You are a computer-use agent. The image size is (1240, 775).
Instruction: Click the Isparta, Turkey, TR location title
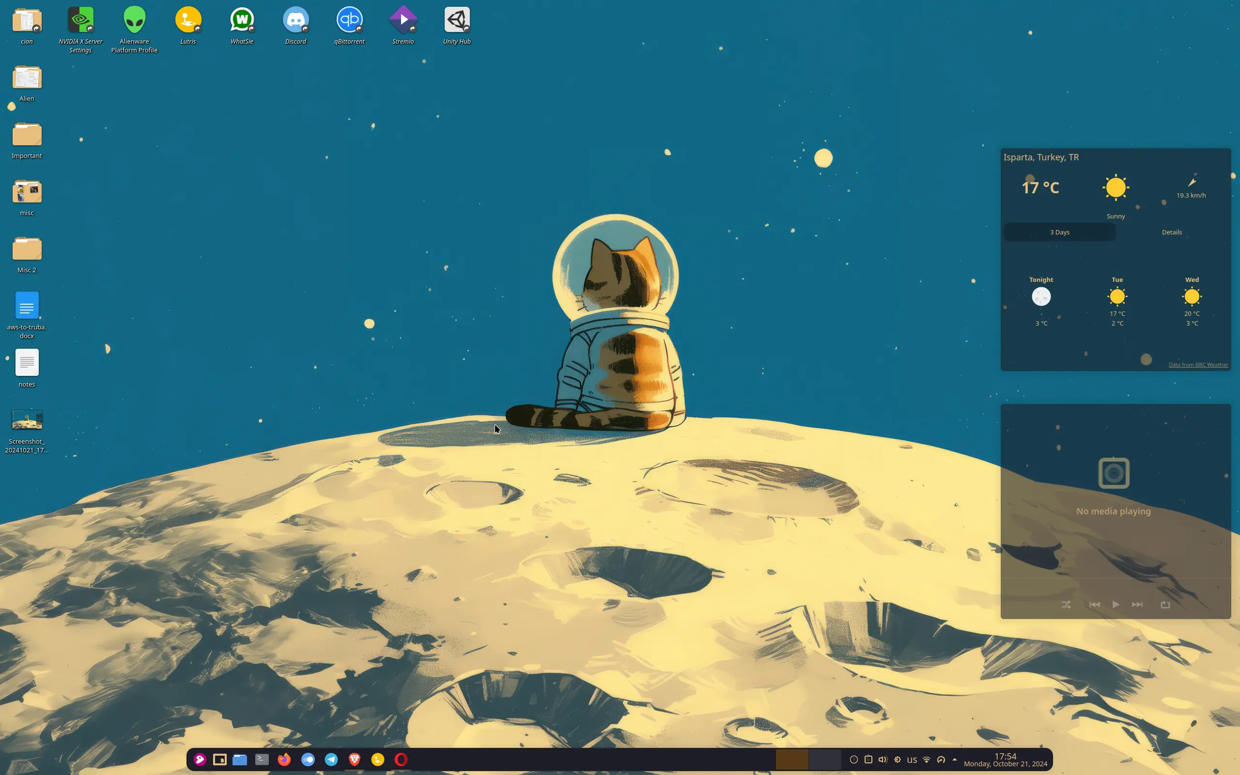(x=1040, y=157)
